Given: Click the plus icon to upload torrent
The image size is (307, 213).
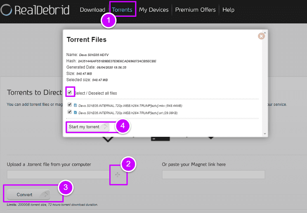Looking at the screenshot, I should point(118,175).
